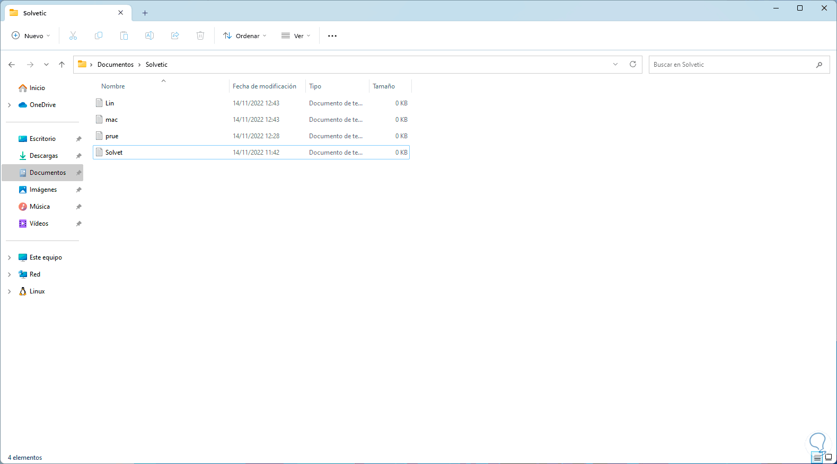This screenshot has width=837, height=464.
Task: Open Inicio in the navigation pane
Action: coord(37,88)
